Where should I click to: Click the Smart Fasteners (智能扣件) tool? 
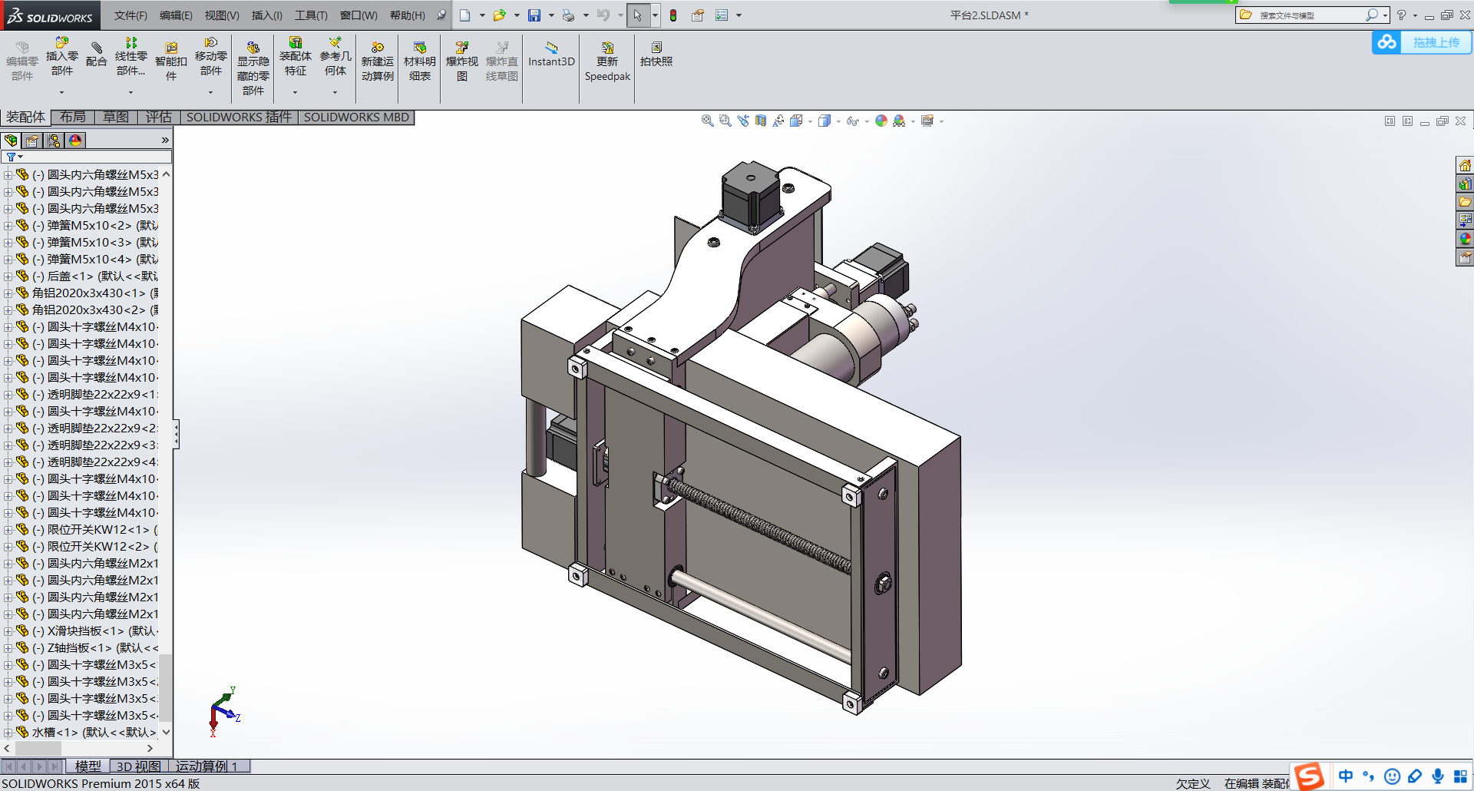(171, 61)
